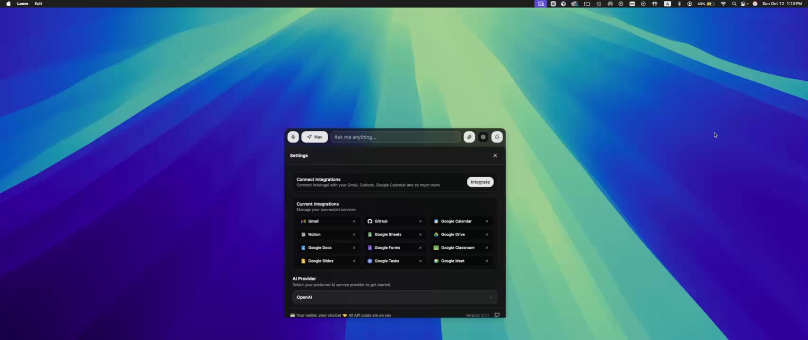The image size is (808, 340).
Task: Click the Wi-Fi icon in menu bar
Action: pos(723,4)
